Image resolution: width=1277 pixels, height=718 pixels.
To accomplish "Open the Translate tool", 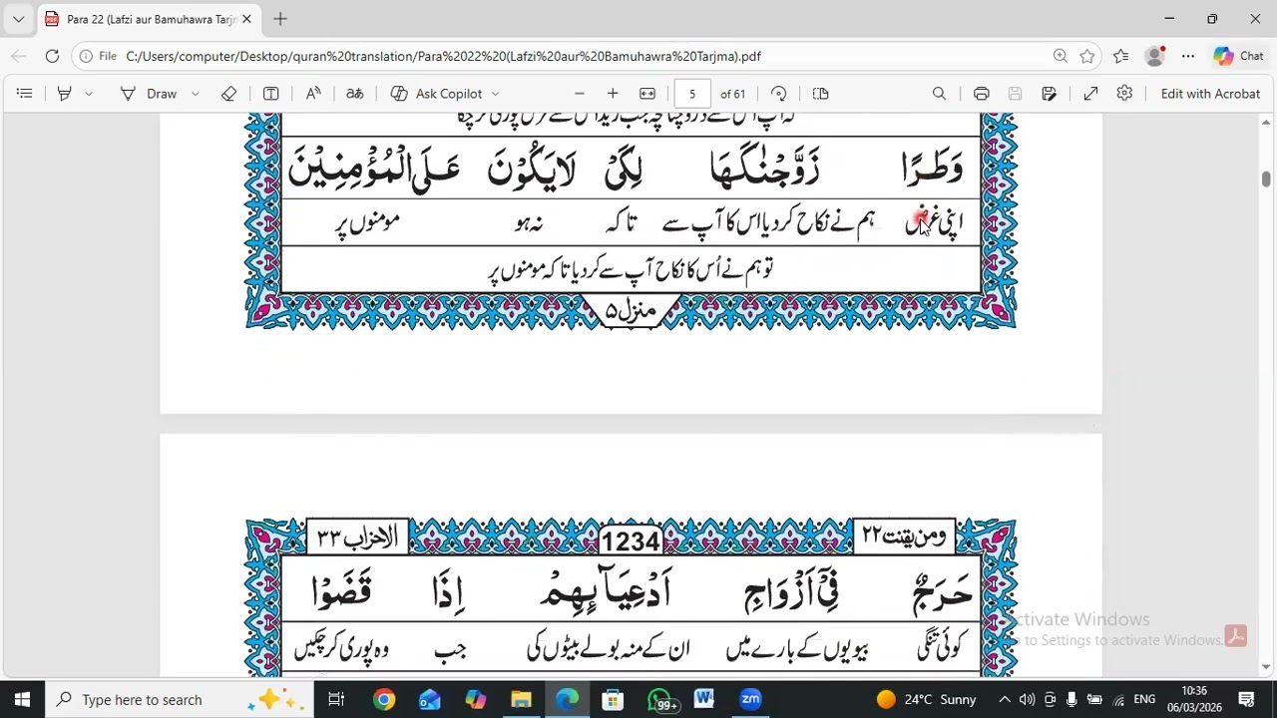I will pyautogui.click(x=355, y=94).
